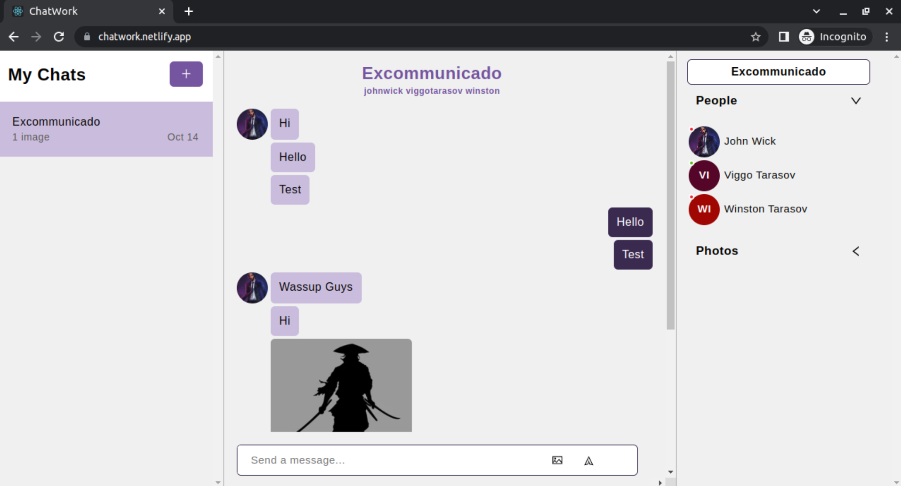Select the Excommunicado conversation in My Chats
The image size is (901, 486).
[106, 128]
